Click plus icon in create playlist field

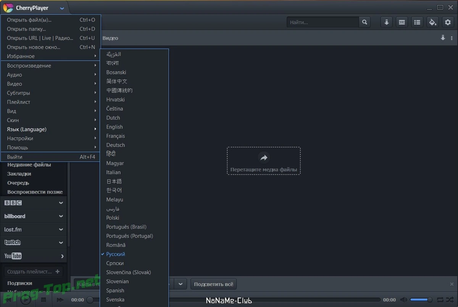pos(58,271)
